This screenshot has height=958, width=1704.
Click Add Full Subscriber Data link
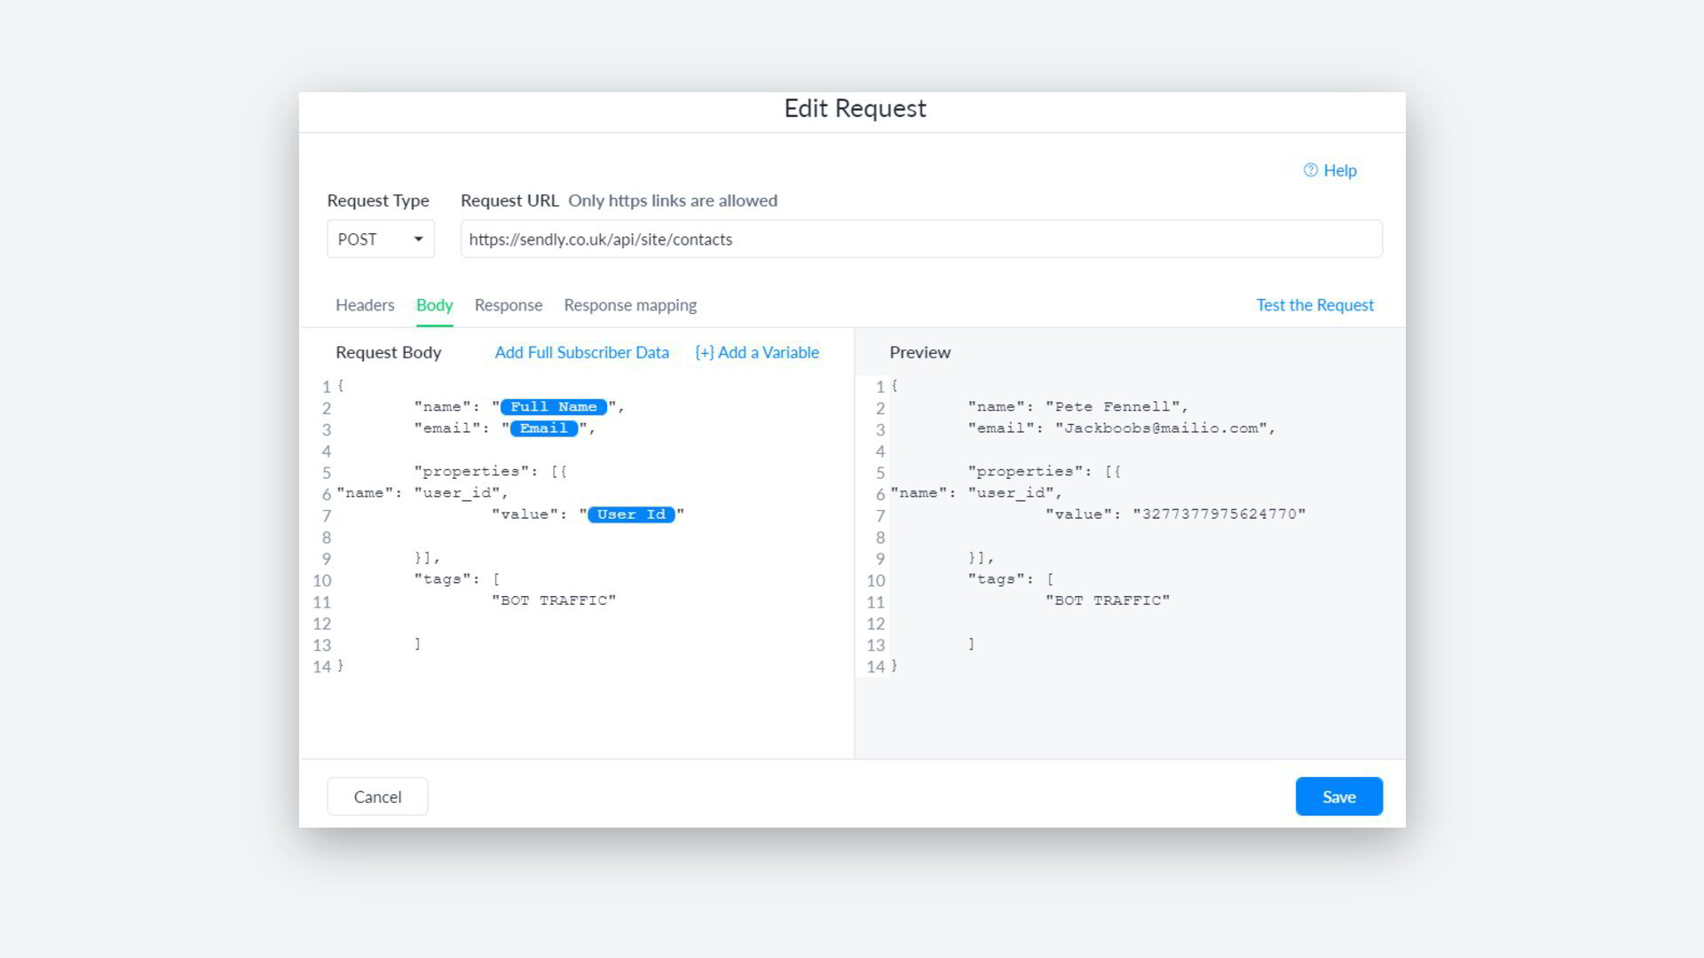click(581, 352)
